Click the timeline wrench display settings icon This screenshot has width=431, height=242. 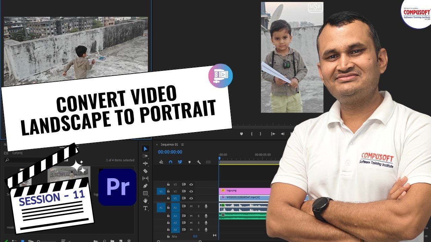(199, 162)
